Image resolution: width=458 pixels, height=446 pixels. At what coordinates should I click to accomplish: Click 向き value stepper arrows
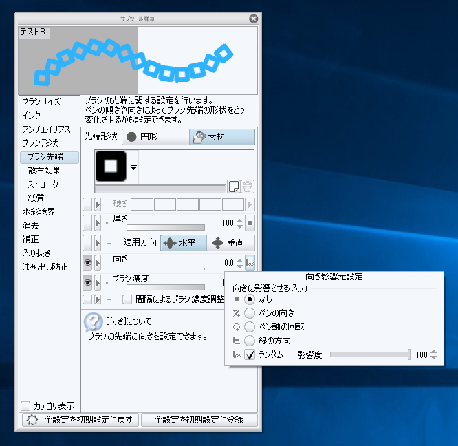click(x=239, y=263)
